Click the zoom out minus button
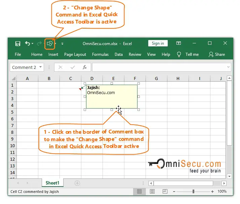 [174, 192]
